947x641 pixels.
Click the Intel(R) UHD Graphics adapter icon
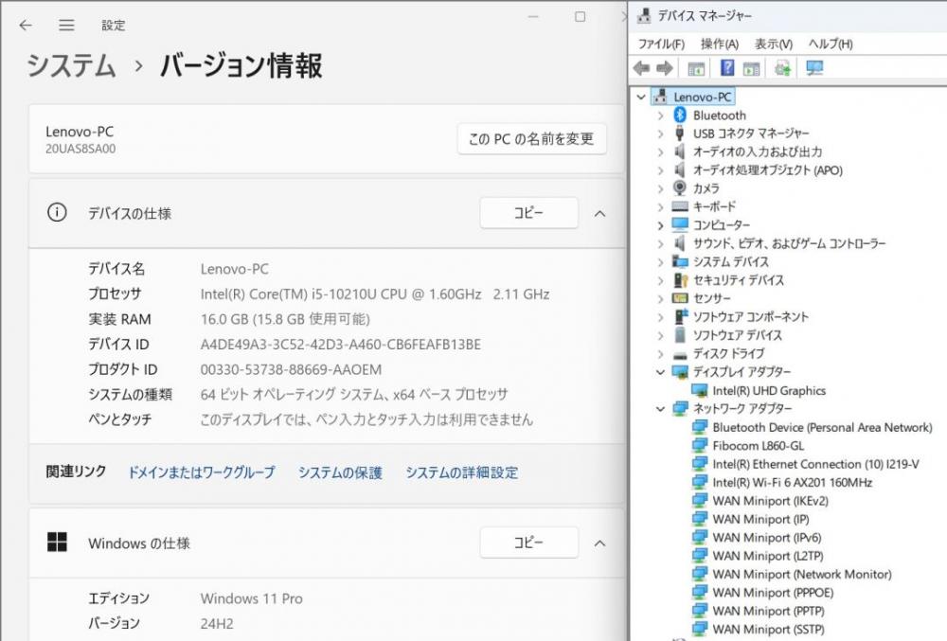coord(700,390)
